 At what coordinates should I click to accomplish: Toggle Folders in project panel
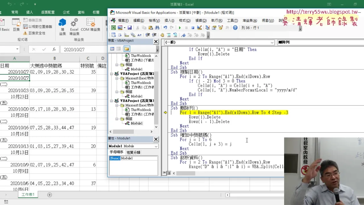pos(127,49)
